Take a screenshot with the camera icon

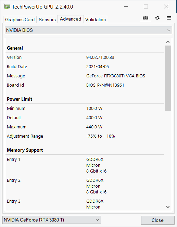[146, 18]
